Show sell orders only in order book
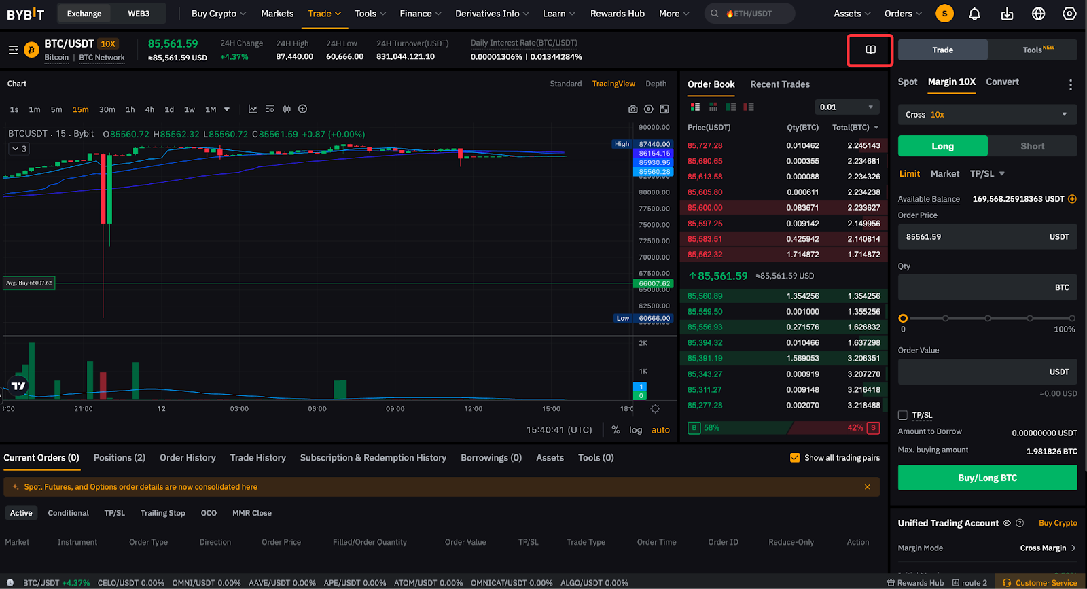The width and height of the screenshot is (1087, 589). coord(749,107)
